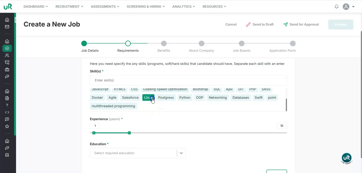
Task: Click the right experience slider handle
Action: tap(129, 133)
